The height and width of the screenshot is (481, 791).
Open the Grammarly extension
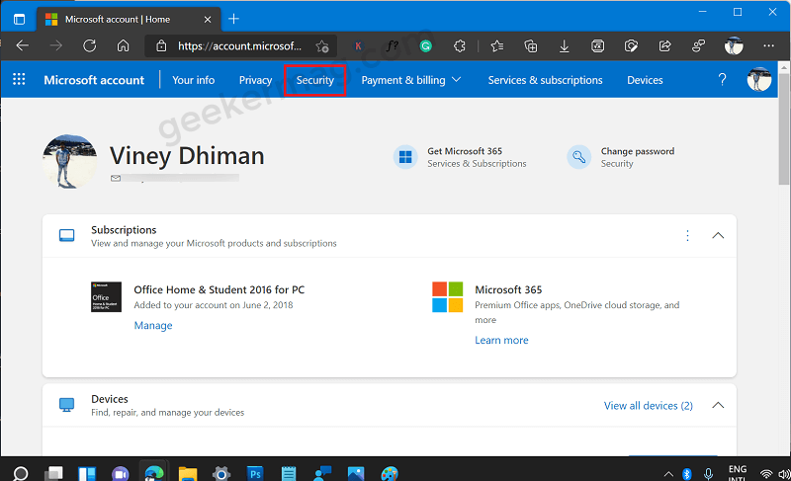click(x=426, y=46)
